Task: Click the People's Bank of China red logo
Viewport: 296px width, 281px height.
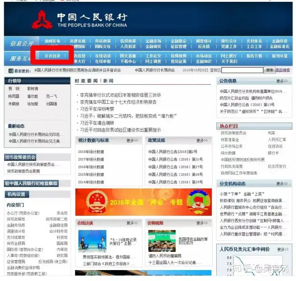Action: (42, 20)
